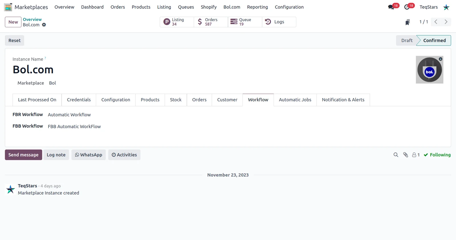Open the Queues menu
Image resolution: width=456 pixels, height=240 pixels.
(x=186, y=7)
